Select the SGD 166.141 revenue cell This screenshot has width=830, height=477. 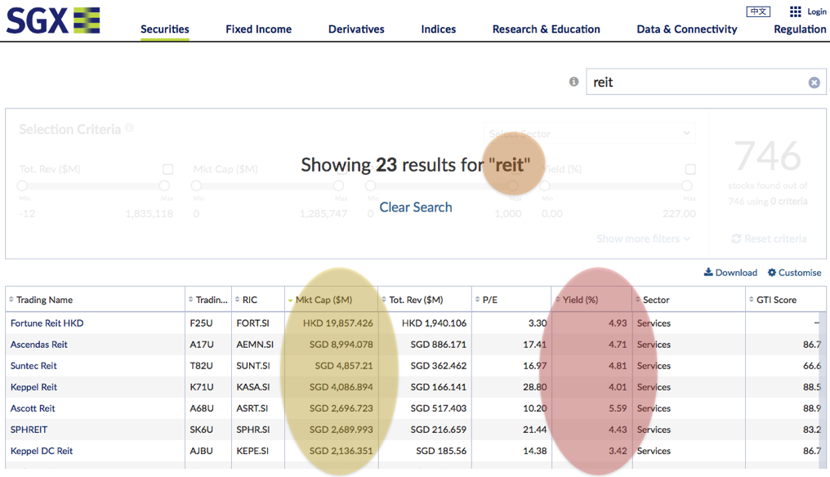point(425,387)
